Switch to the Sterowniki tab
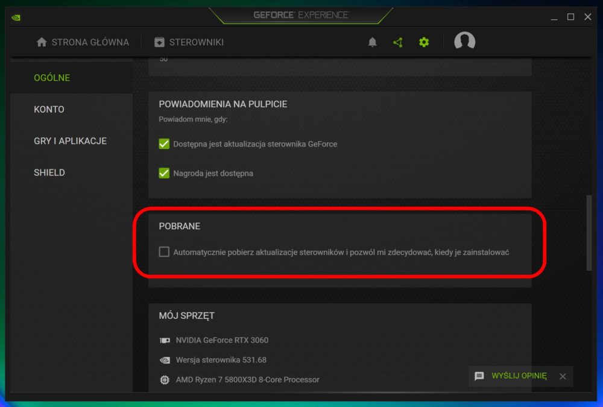The width and height of the screenshot is (603, 407). pos(189,42)
